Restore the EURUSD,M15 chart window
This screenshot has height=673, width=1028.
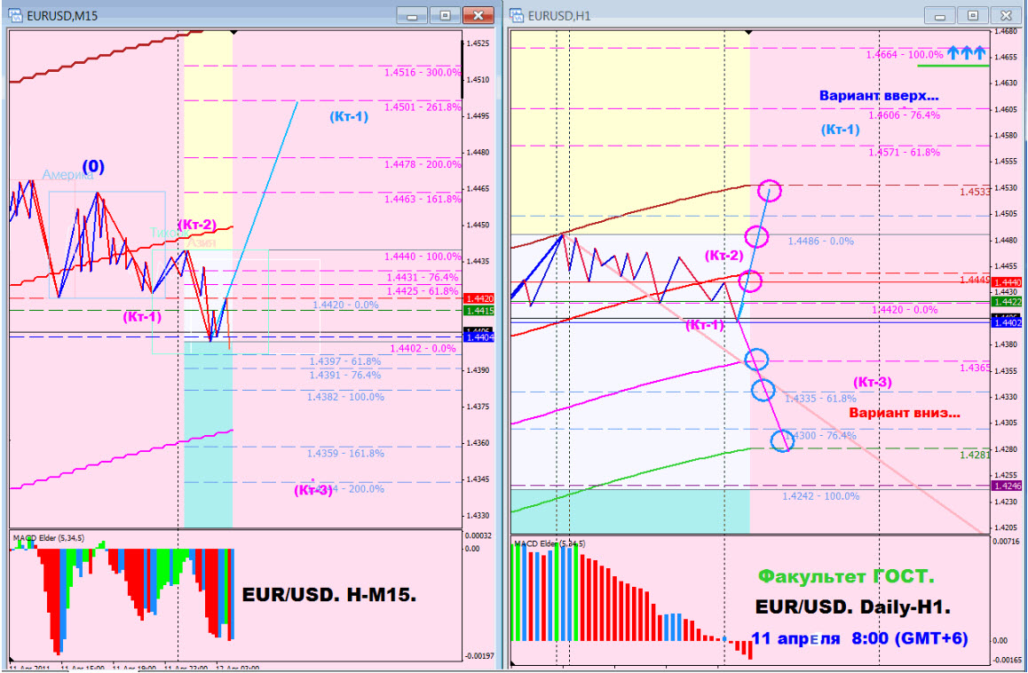tap(445, 16)
